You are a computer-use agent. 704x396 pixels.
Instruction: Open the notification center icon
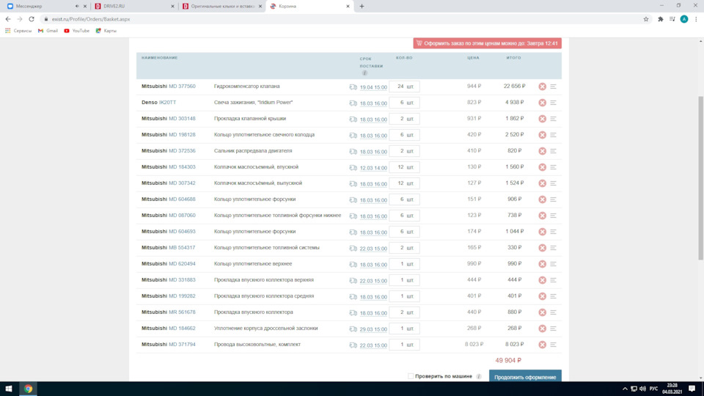tap(692, 389)
